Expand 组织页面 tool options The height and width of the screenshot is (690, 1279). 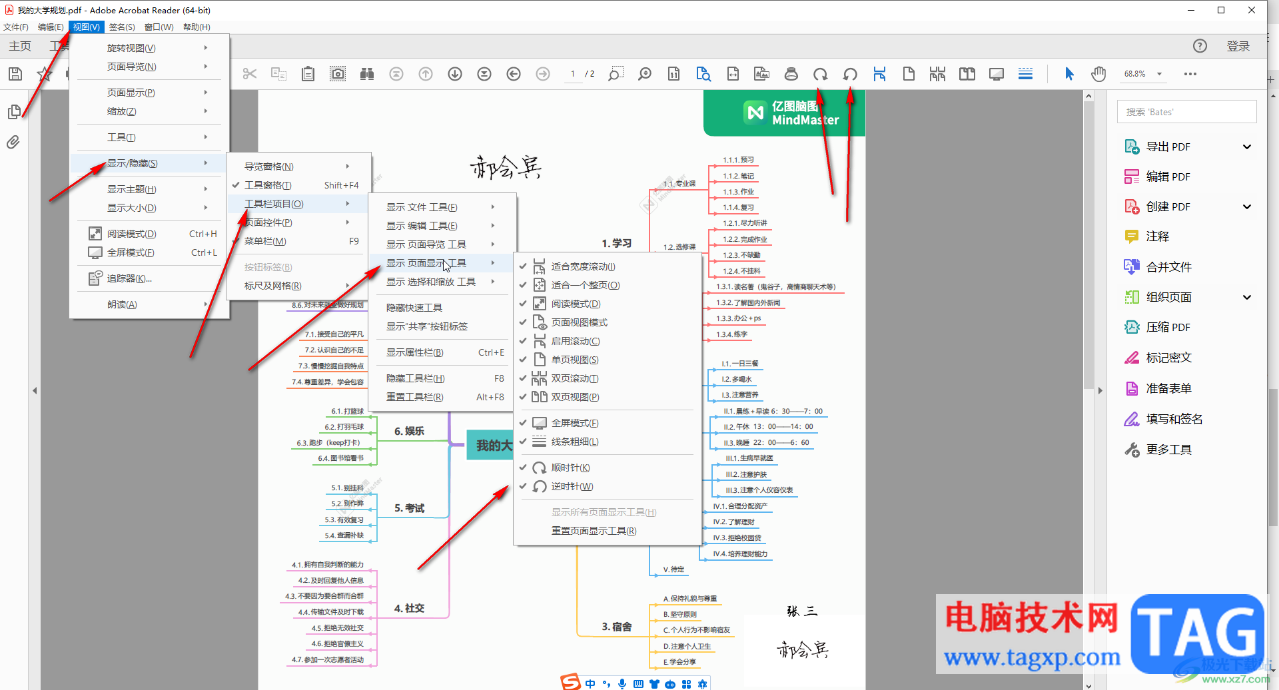click(1247, 297)
